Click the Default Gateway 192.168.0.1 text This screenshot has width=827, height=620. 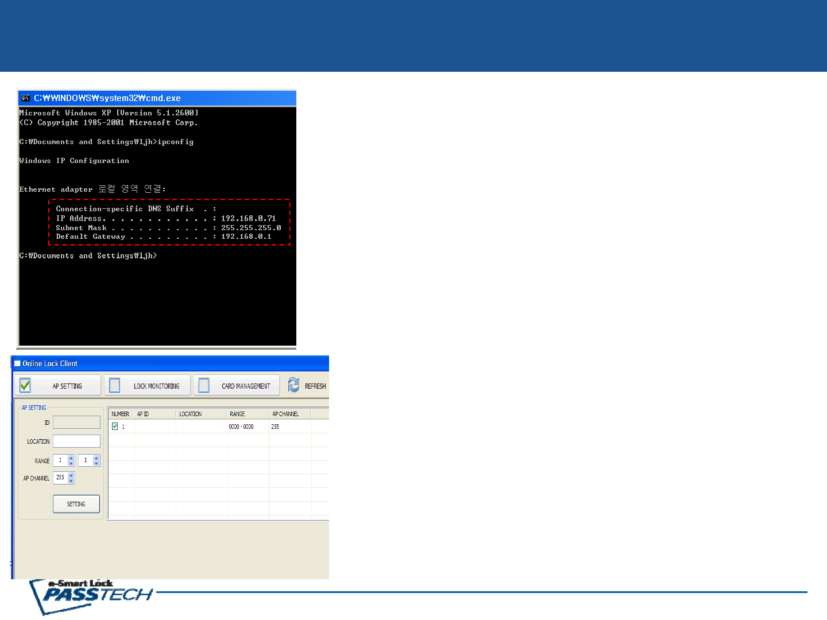point(164,237)
